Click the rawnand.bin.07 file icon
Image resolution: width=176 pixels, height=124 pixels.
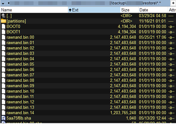(3, 75)
